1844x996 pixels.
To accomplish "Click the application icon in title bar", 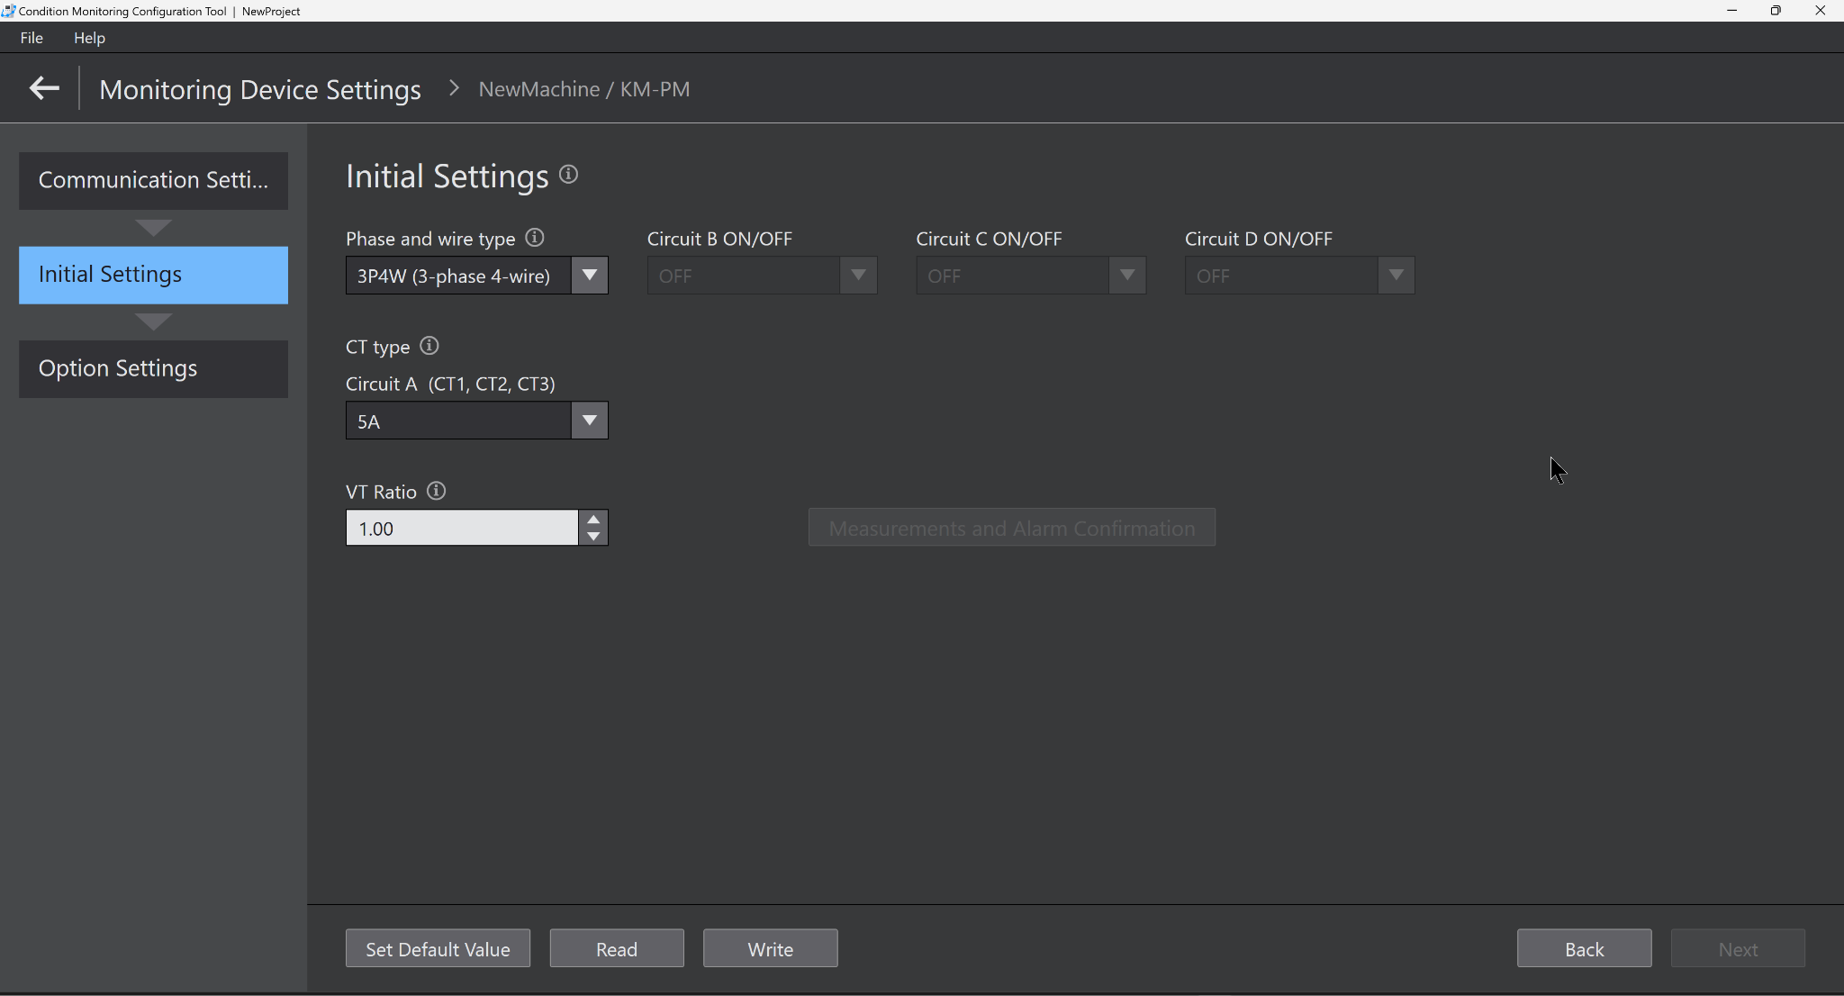I will [9, 11].
